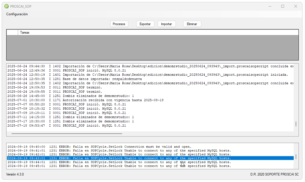
Task: Select the 2024-09-19 09:44:01 error row
Action: click(x=150, y=162)
